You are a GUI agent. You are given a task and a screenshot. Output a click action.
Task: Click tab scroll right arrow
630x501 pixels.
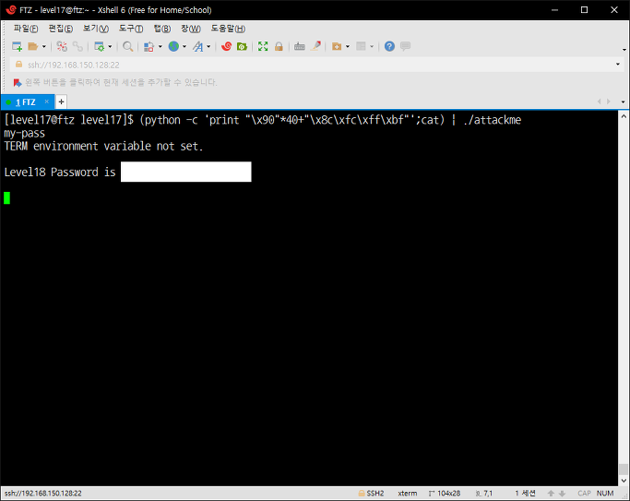point(609,101)
